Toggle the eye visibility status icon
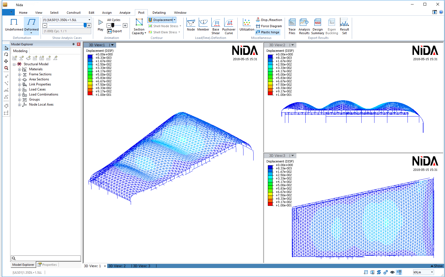Viewport: 445px width, 277px height. (x=392, y=272)
